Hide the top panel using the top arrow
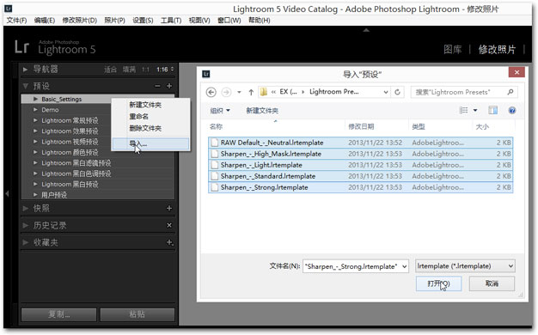The width and height of the screenshot is (538, 335). 366,30
